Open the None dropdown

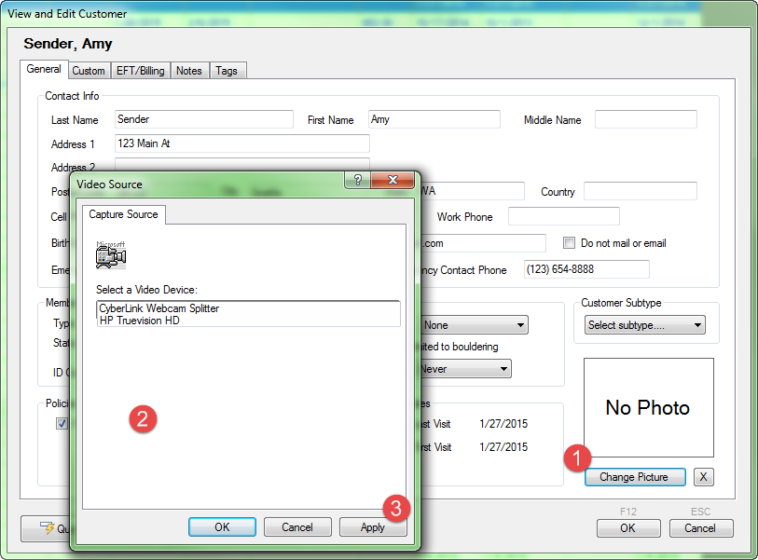click(x=474, y=324)
